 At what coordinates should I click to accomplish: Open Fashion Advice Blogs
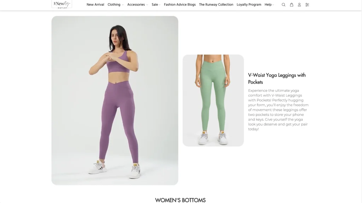tap(180, 5)
